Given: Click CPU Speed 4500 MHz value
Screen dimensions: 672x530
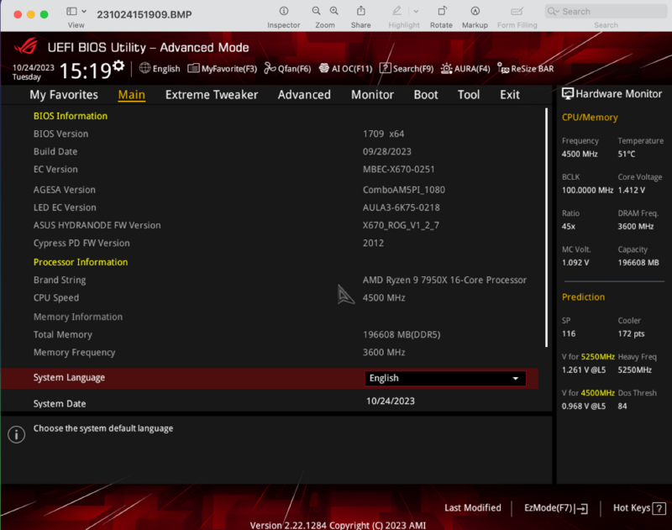Looking at the screenshot, I should click(x=384, y=298).
